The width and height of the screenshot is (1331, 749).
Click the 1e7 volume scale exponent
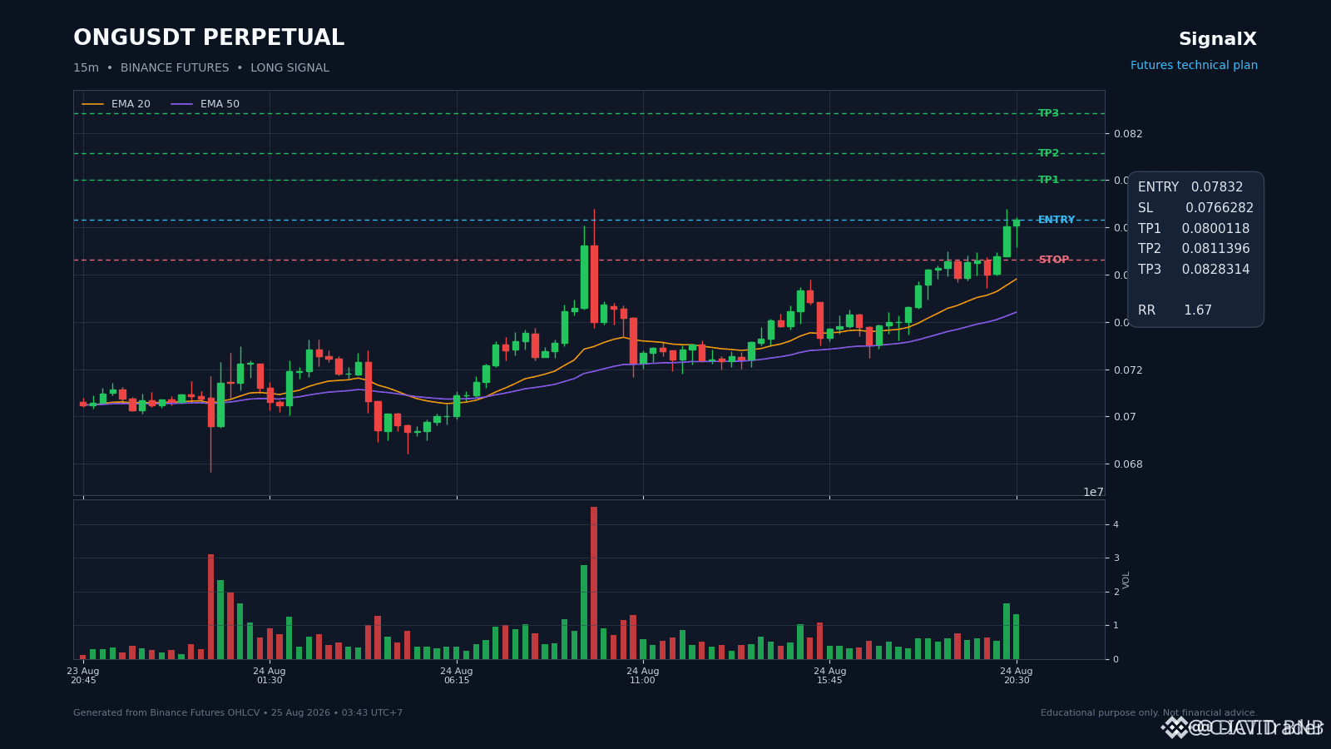(1093, 493)
